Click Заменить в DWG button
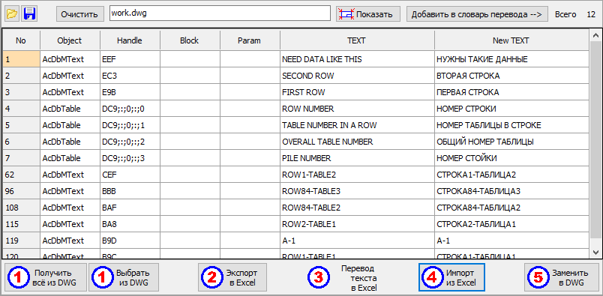This screenshot has height=296, width=603. tap(562, 277)
